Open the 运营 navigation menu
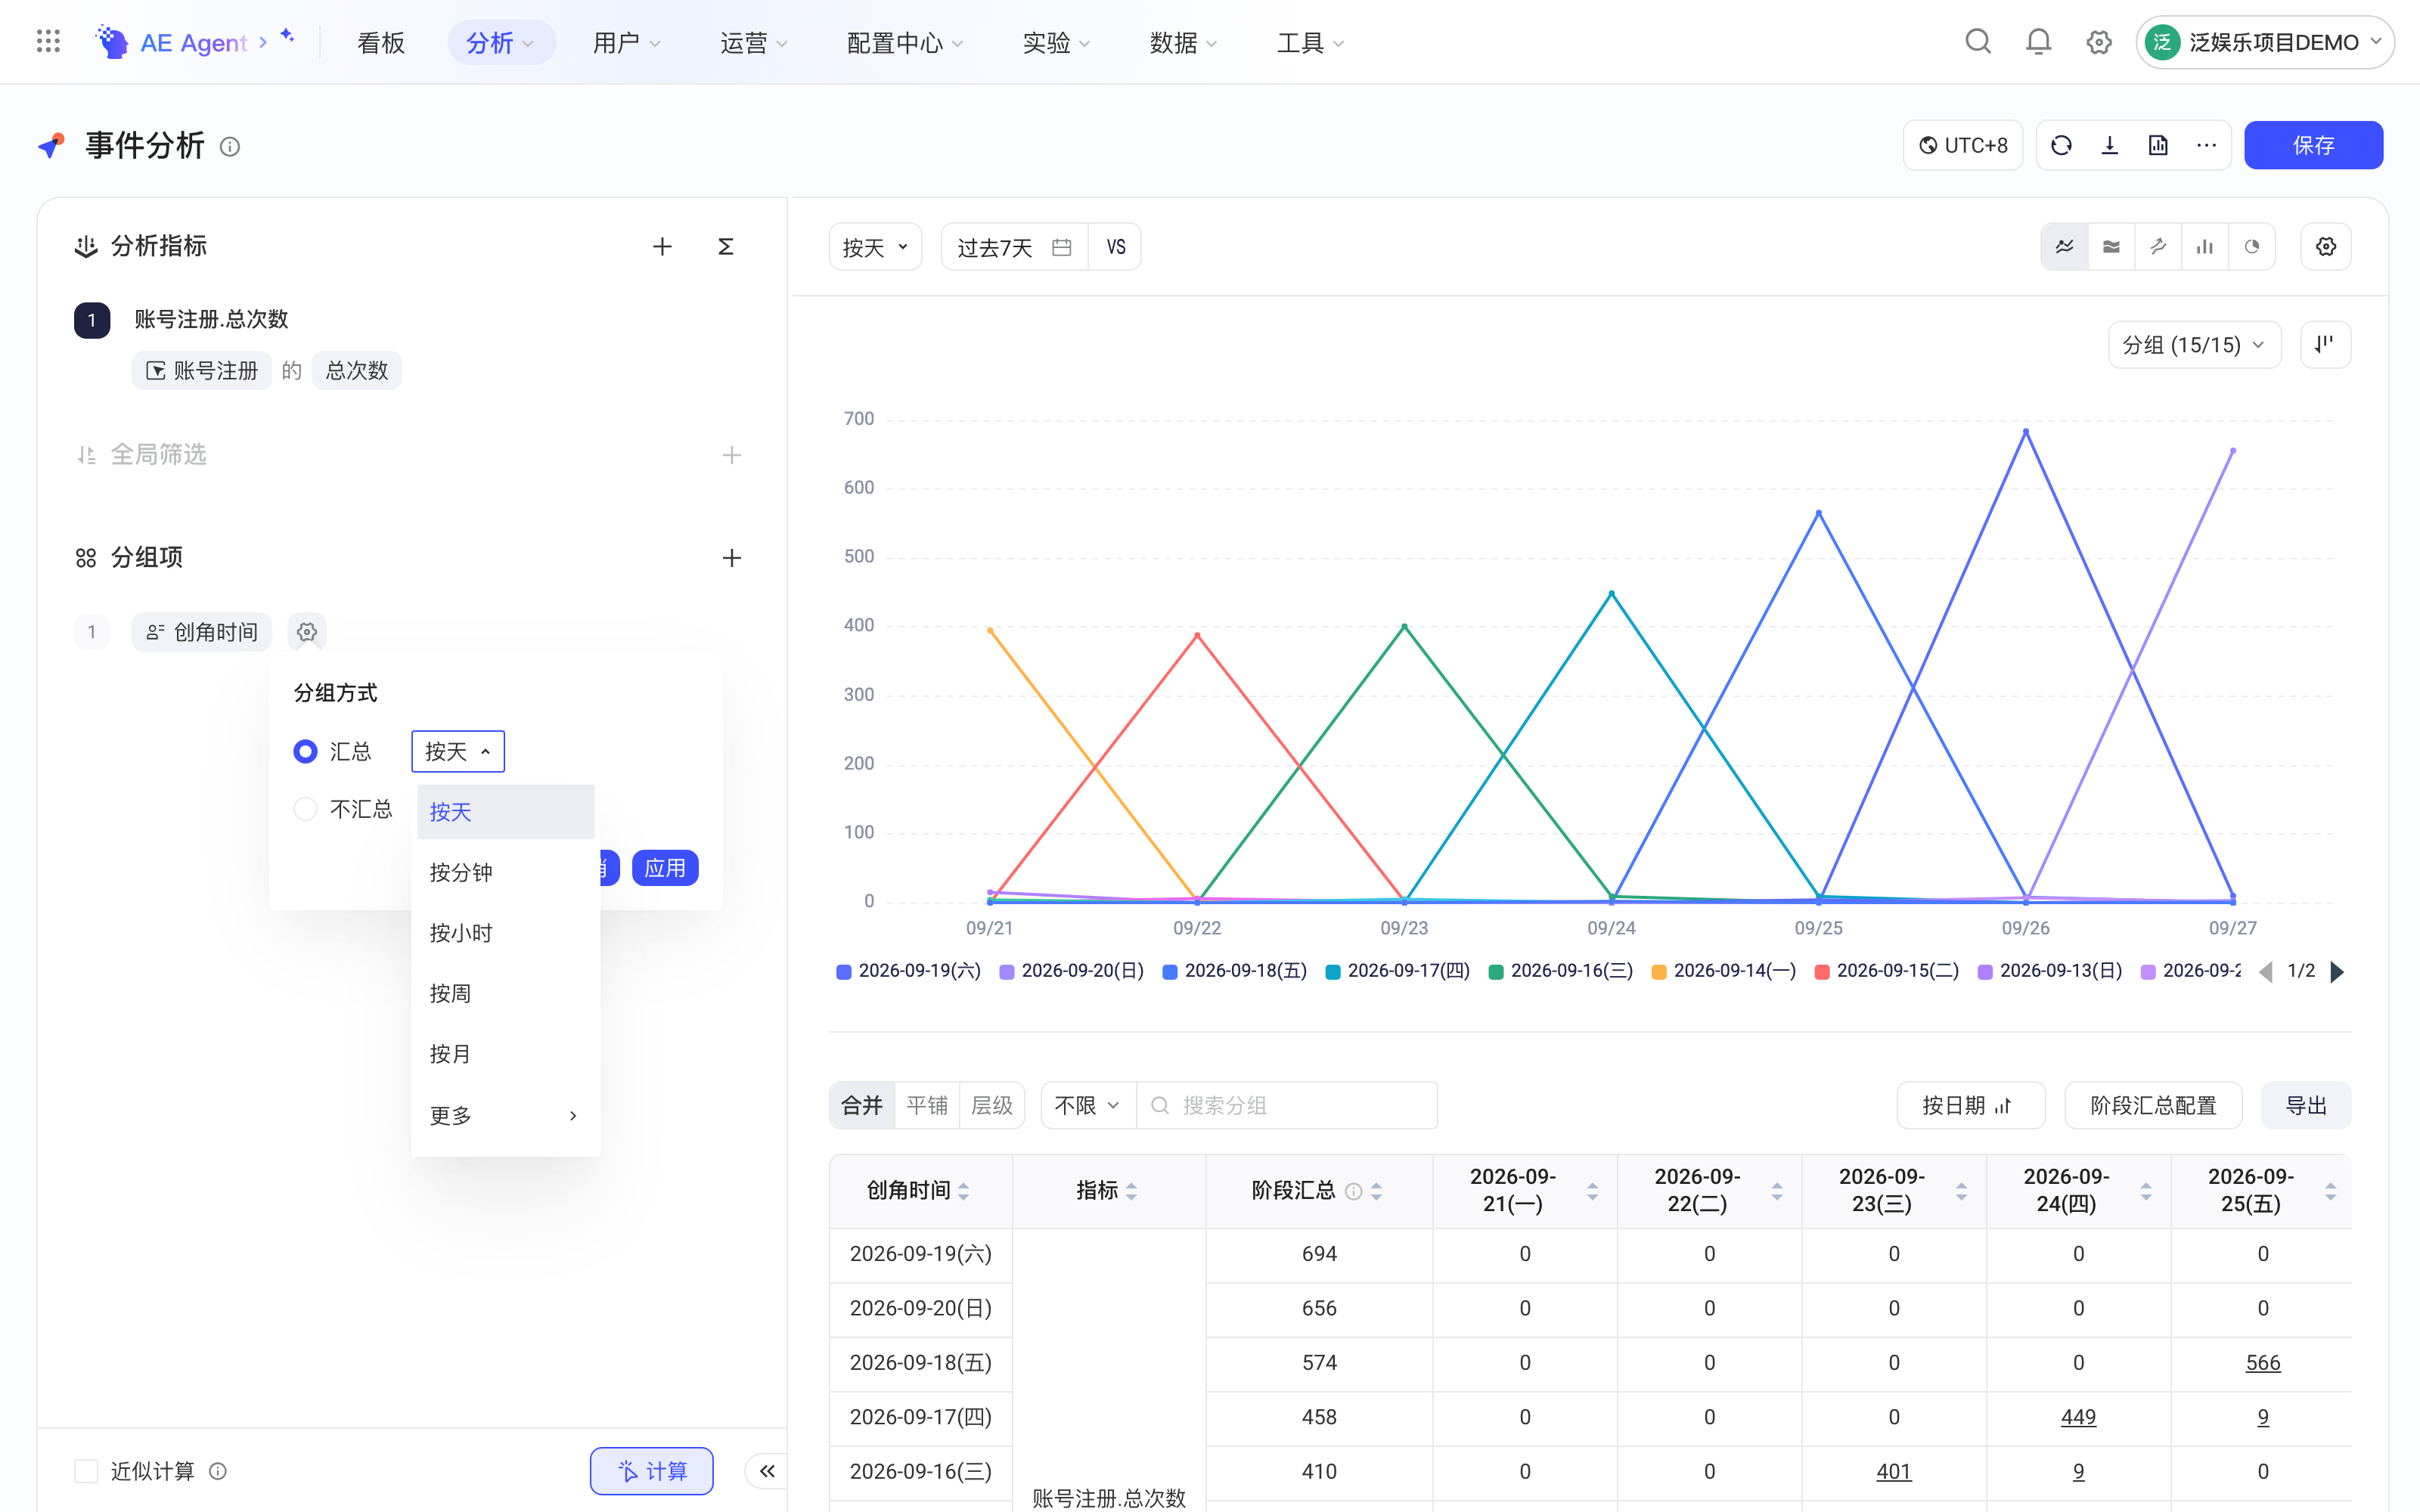The image size is (2420, 1512). (x=754, y=43)
